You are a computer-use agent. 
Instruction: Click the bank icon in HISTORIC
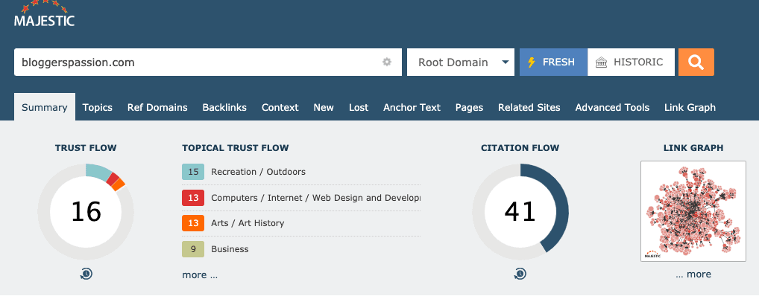(x=601, y=62)
